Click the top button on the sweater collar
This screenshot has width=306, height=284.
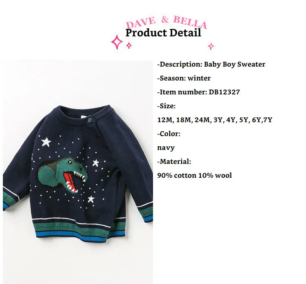pos(90,120)
